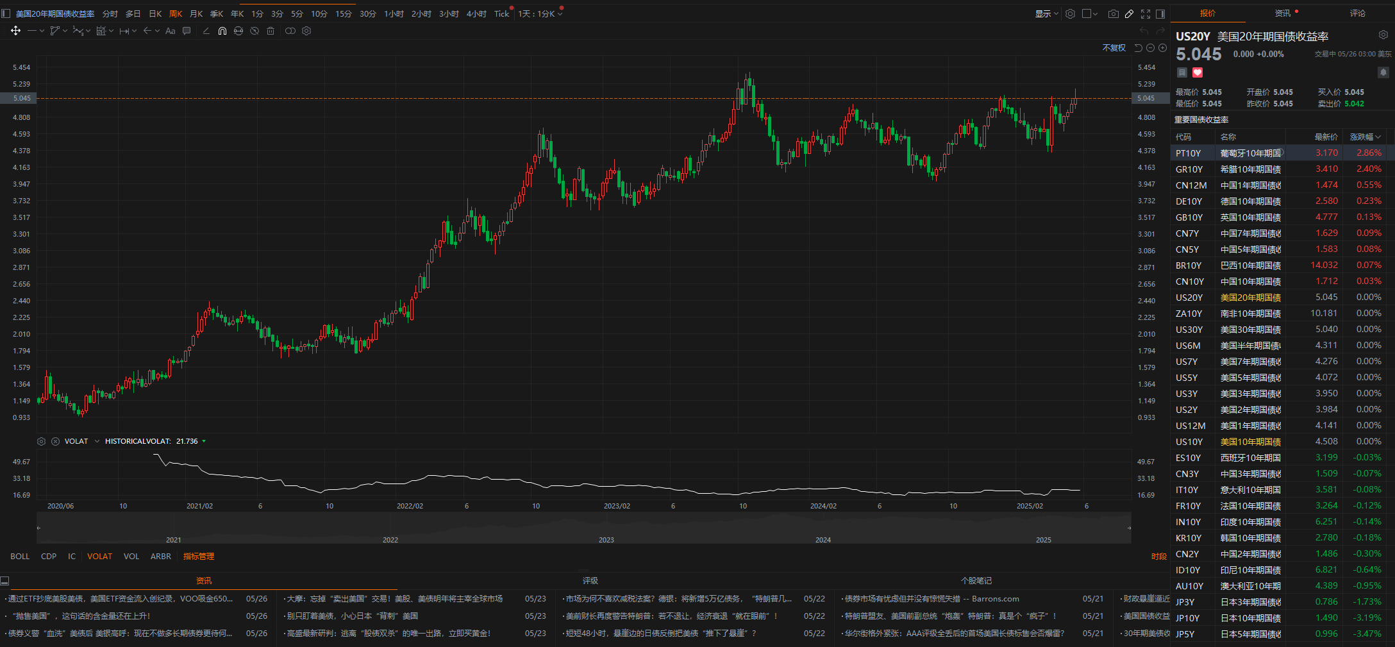Open 指标管理 indicator management

[199, 556]
